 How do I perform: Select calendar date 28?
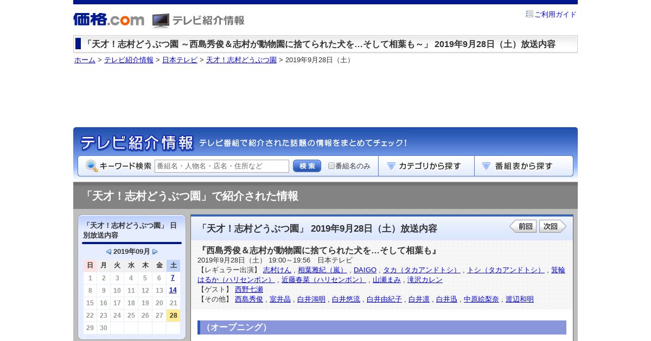(173, 316)
